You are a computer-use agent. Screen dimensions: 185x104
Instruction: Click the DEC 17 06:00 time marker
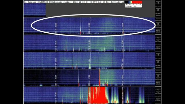(56, 63)
